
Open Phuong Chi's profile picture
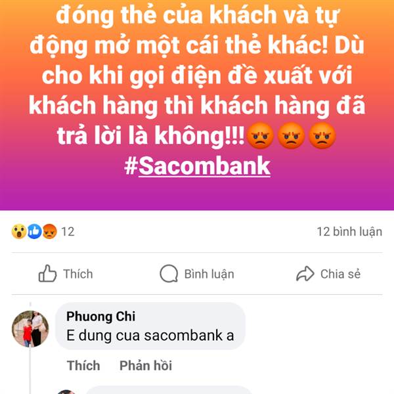(x=30, y=329)
